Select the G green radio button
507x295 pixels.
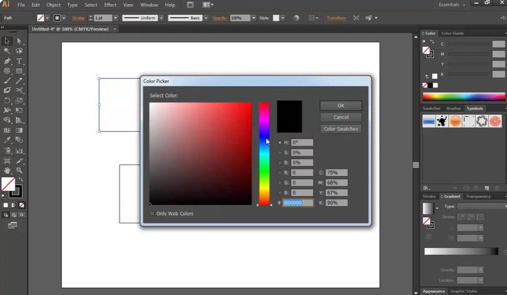point(280,183)
